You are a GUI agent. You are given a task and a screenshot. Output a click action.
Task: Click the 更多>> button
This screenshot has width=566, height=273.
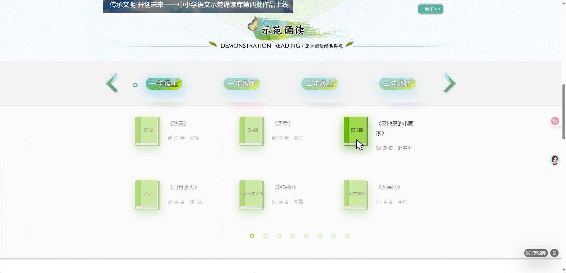[x=430, y=9]
